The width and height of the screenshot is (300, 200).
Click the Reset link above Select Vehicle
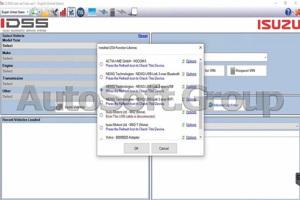coord(143,35)
